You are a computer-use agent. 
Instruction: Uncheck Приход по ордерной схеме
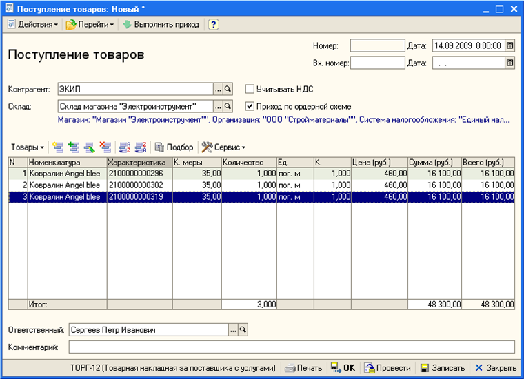(x=250, y=107)
